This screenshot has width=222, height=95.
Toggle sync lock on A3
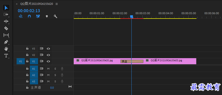(x=42, y=81)
